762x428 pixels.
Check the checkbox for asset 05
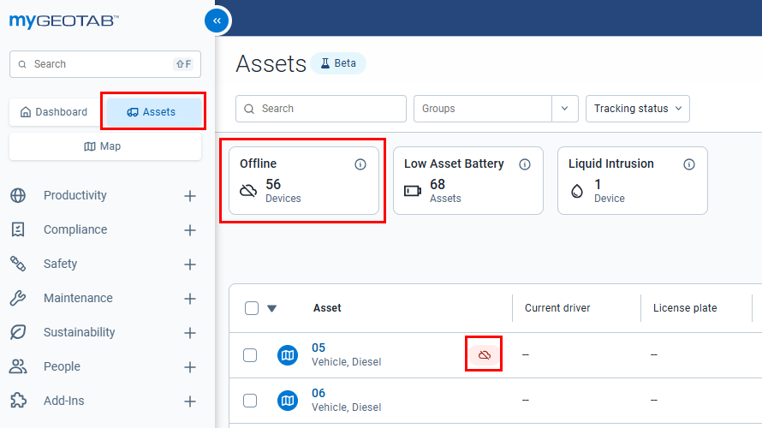coord(250,355)
